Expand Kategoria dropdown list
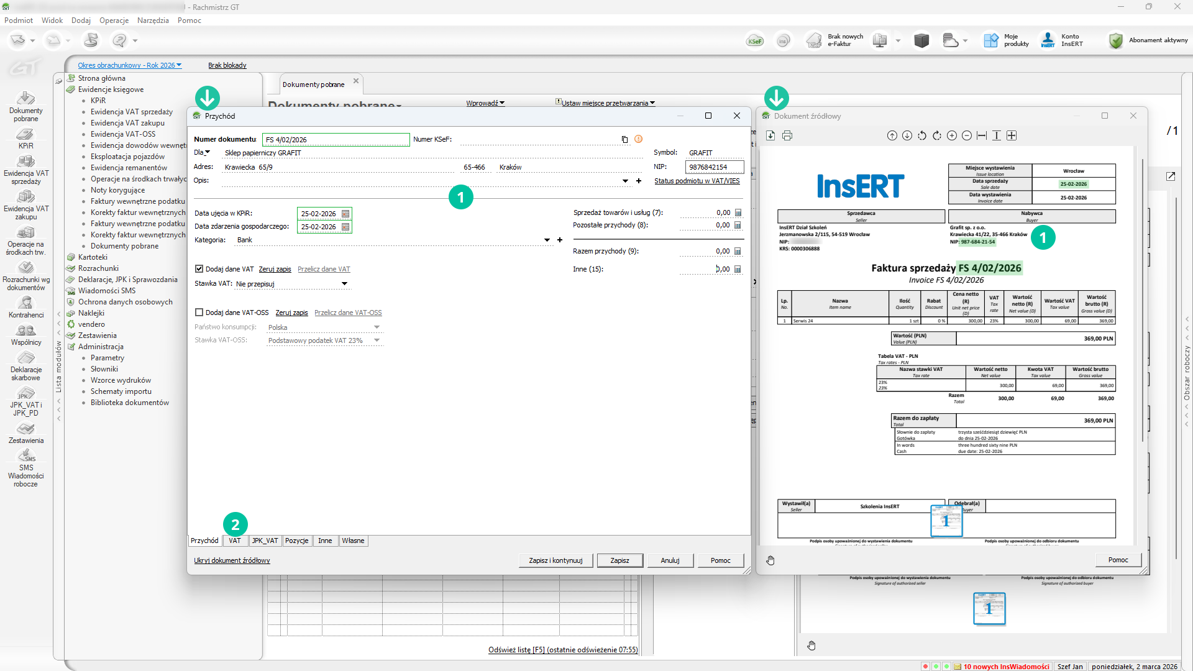Viewport: 1193px width, 671px height. 547,240
